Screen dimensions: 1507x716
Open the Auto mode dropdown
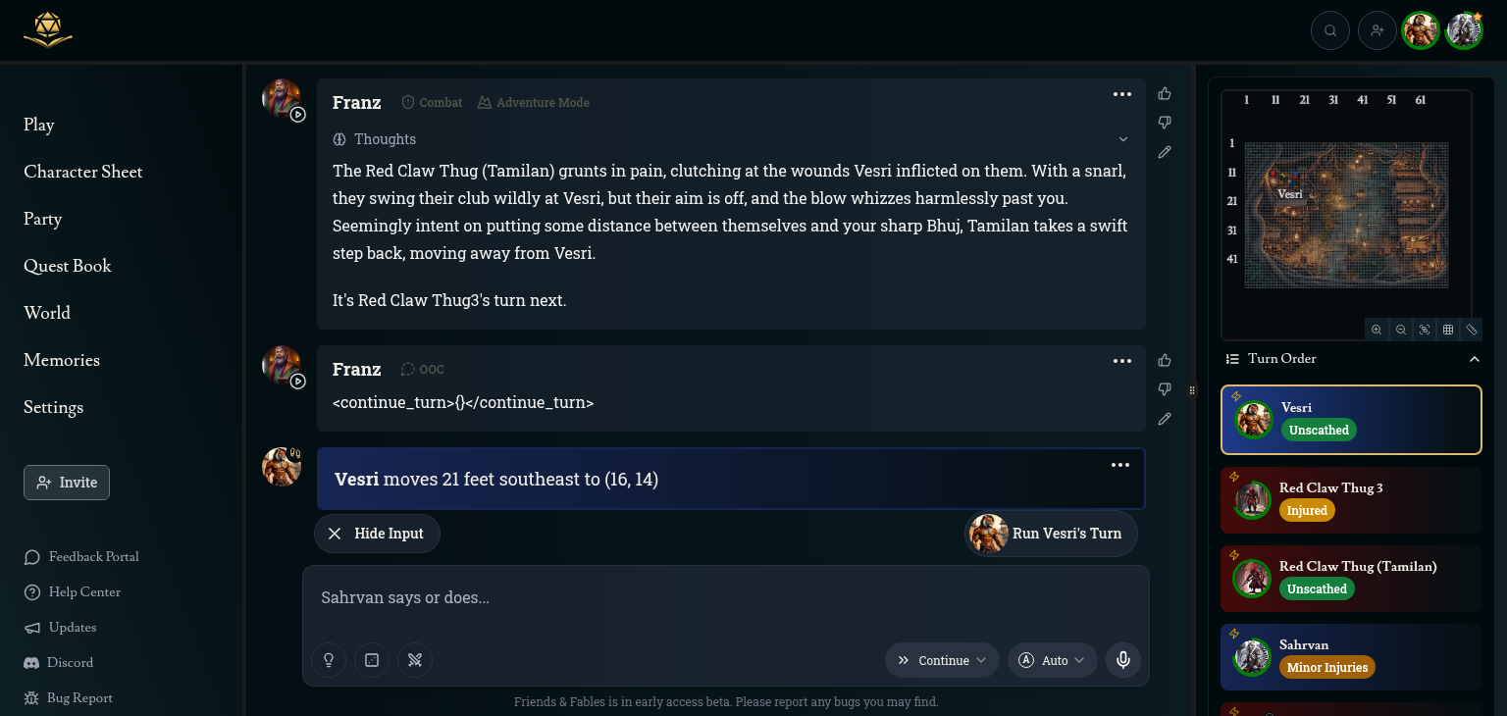point(1053,660)
